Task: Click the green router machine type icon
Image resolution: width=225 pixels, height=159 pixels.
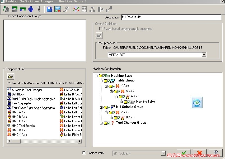Action: pos(23,9)
